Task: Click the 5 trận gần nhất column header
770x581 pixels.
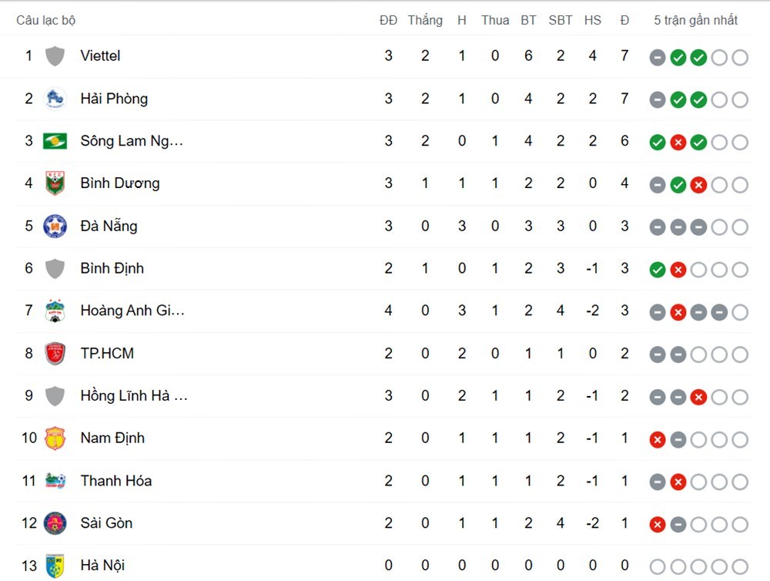Action: point(695,20)
